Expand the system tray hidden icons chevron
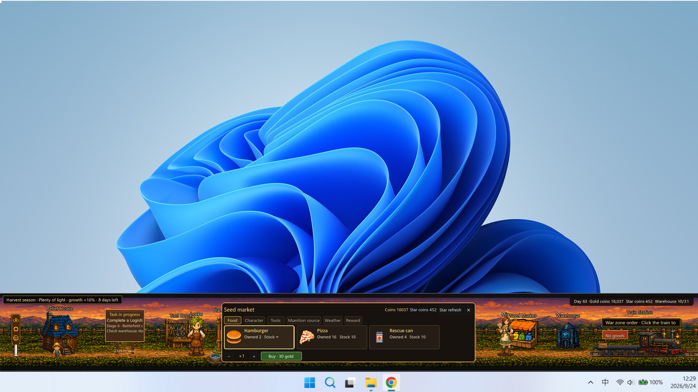This screenshot has width=698, height=392. point(590,382)
